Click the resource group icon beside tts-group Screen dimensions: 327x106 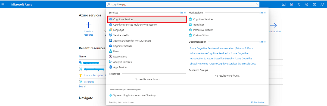click(80, 81)
